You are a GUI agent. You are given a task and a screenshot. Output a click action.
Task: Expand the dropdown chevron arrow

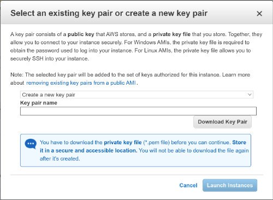point(250,95)
